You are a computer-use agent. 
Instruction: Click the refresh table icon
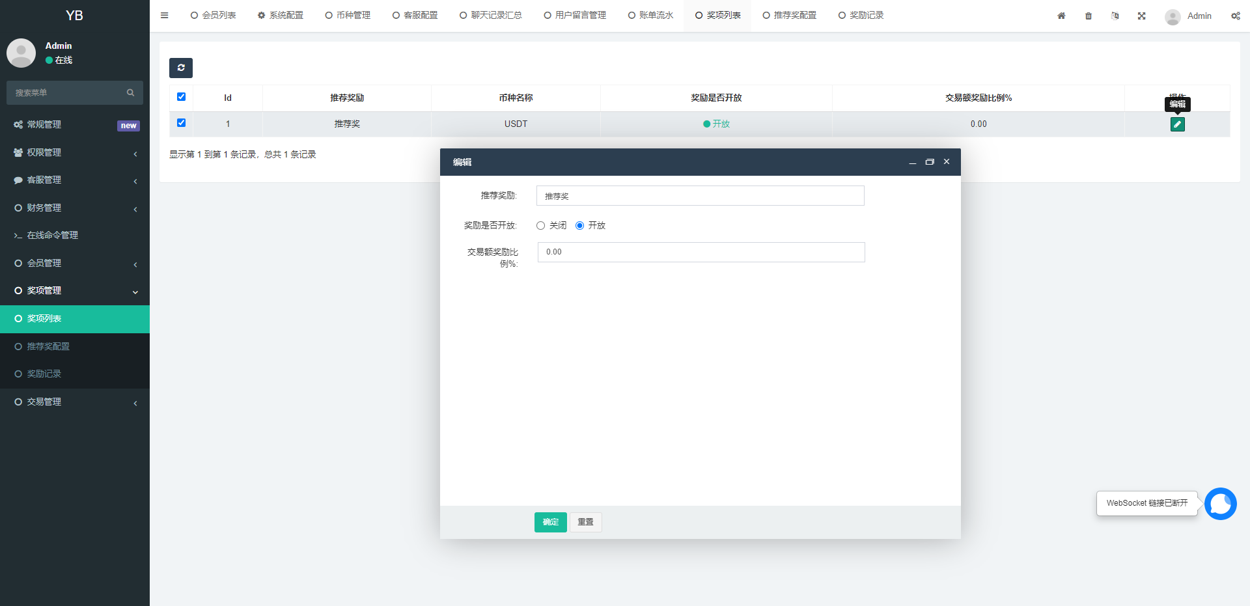180,68
